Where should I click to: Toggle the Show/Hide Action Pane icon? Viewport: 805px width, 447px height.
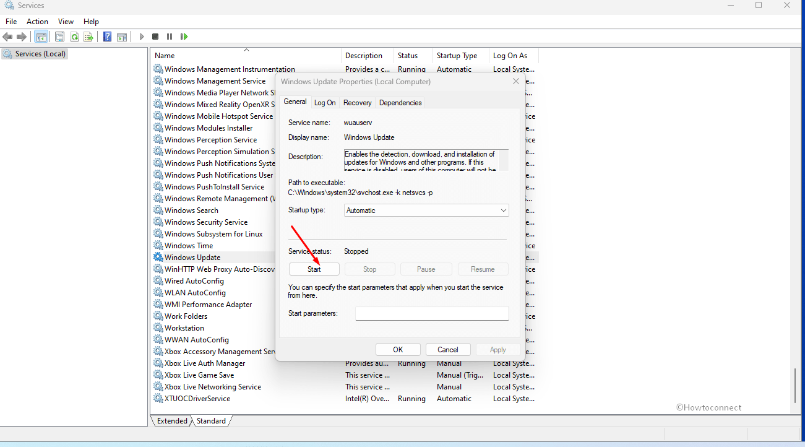coord(122,37)
